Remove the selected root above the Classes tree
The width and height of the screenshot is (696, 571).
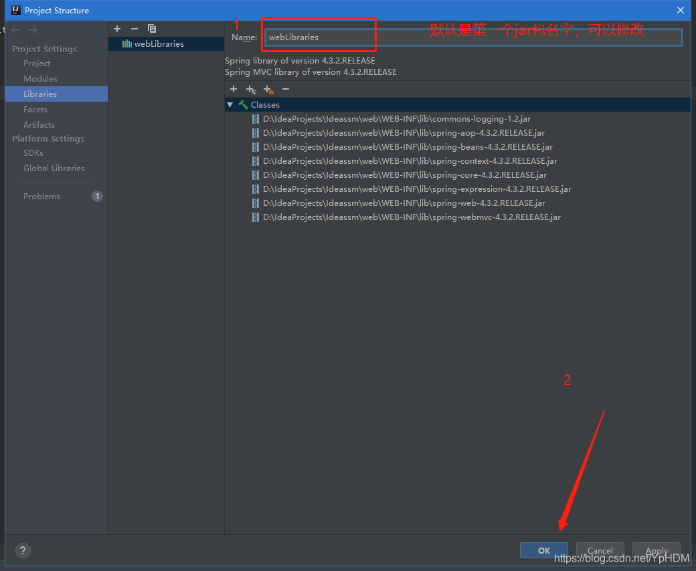(286, 89)
